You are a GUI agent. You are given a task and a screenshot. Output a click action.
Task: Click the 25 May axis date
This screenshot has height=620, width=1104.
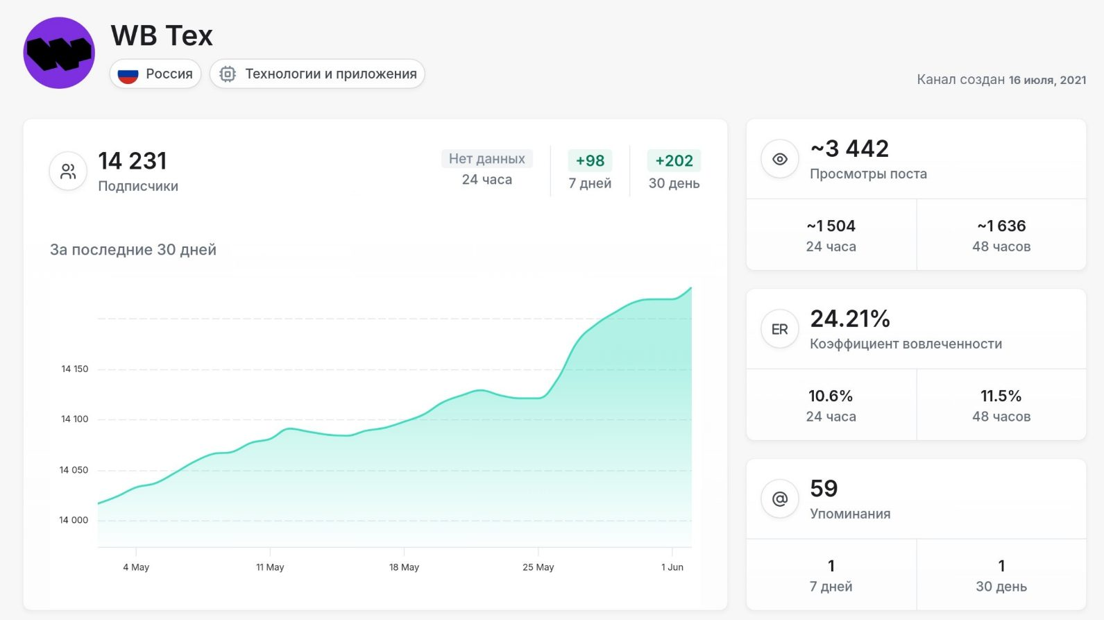pos(538,567)
